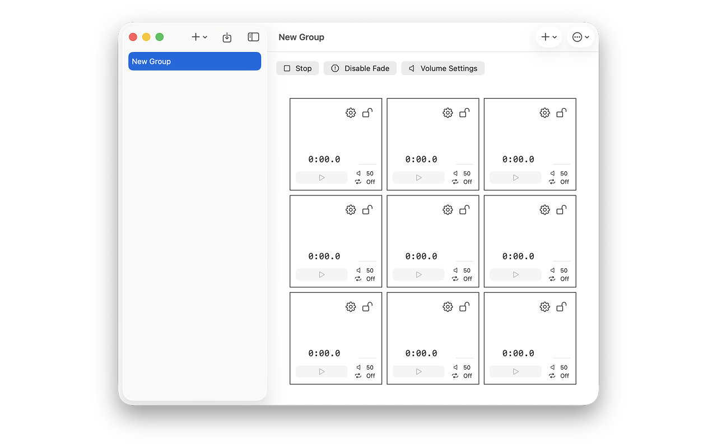Open settings gear on first-row, third-column sound pad
The image size is (717, 448).
[x=544, y=113]
